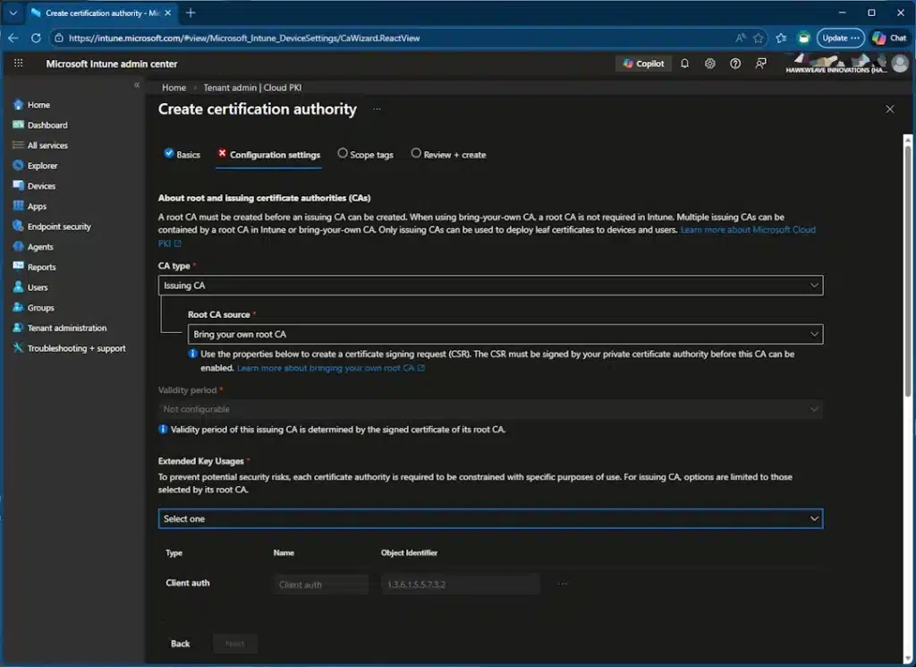Click the notifications bell icon
This screenshot has height=667, width=916.
pyautogui.click(x=684, y=64)
